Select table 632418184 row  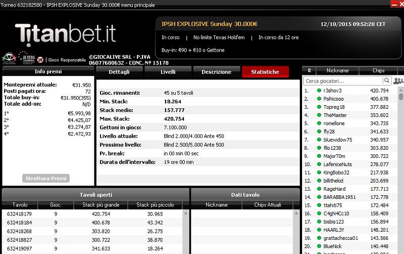point(92,223)
